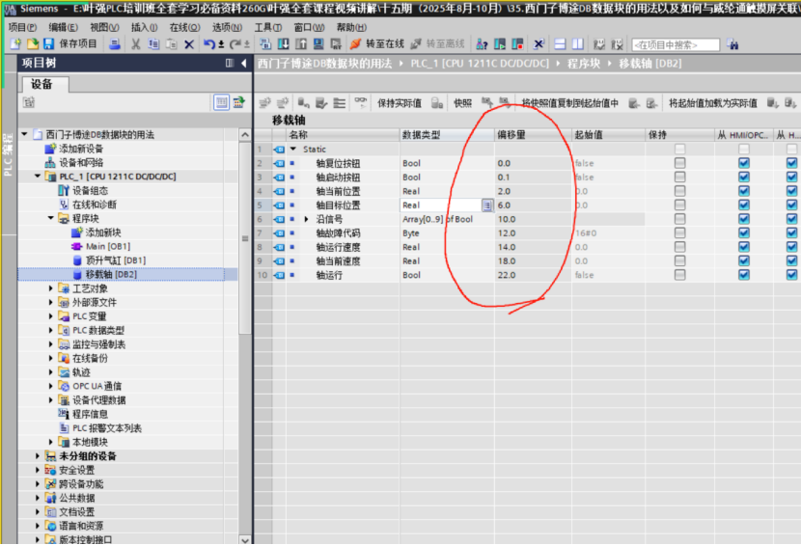The height and width of the screenshot is (545, 801).
Task: Click the Cross-references icon
Action: 539,44
